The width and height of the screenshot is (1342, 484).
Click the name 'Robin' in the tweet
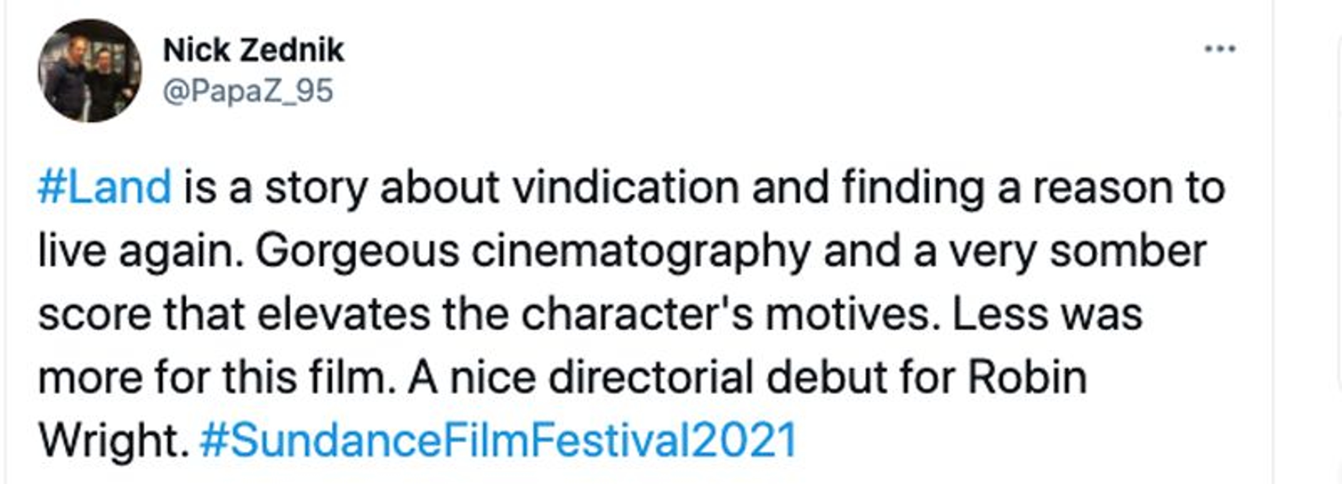(1027, 377)
